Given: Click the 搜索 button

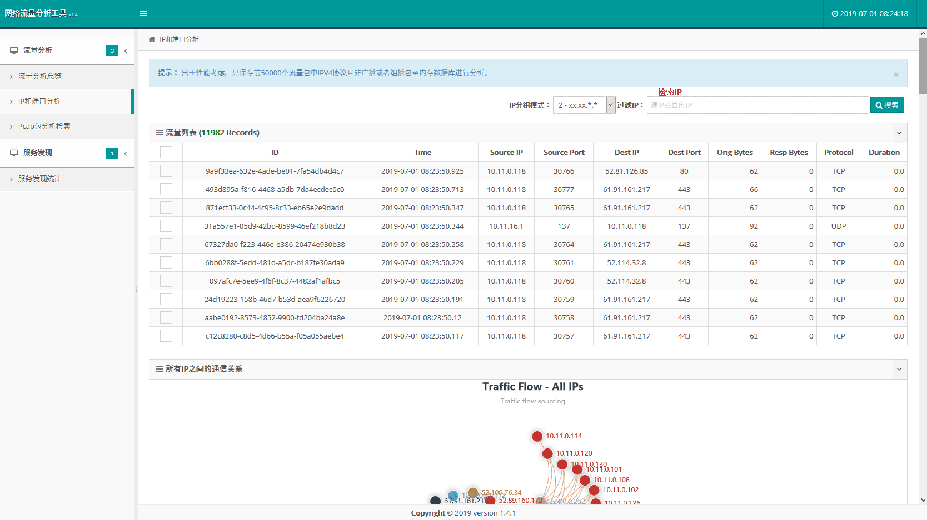Looking at the screenshot, I should coord(887,105).
